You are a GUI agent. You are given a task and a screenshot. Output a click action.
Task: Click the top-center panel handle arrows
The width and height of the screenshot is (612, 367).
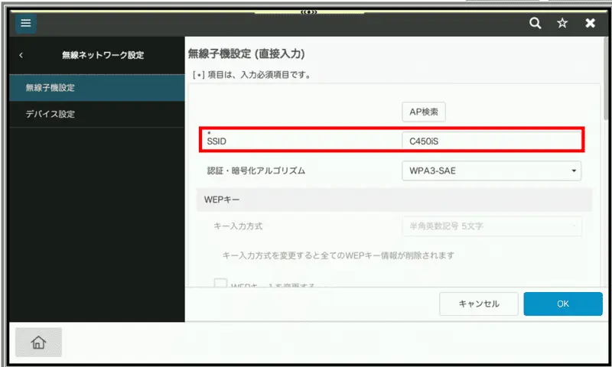pyautogui.click(x=309, y=11)
